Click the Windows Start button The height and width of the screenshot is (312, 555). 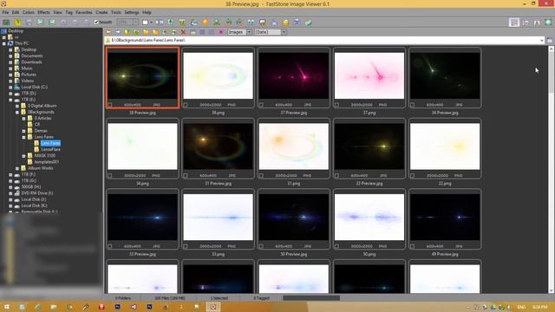click(x=6, y=307)
